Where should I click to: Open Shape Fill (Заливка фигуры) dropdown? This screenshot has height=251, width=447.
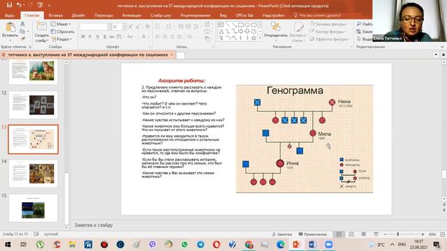329,24
